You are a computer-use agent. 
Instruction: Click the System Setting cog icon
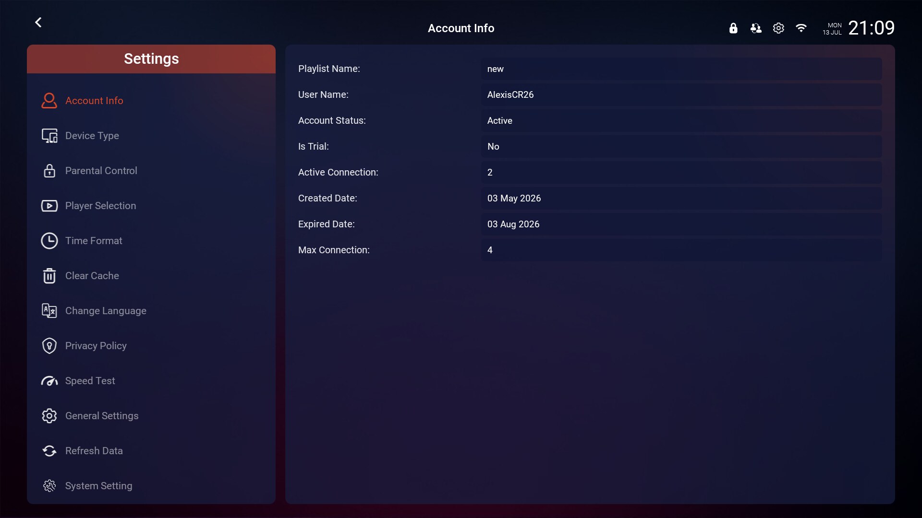tap(49, 486)
